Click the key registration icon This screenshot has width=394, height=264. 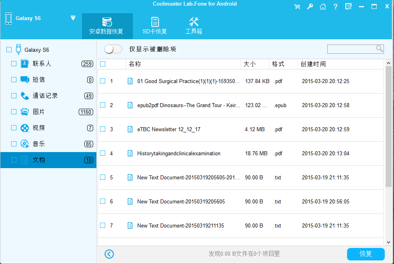click(x=310, y=7)
